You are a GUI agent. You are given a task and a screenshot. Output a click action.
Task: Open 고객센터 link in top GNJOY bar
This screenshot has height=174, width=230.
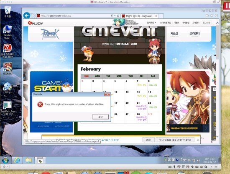tap(196, 22)
